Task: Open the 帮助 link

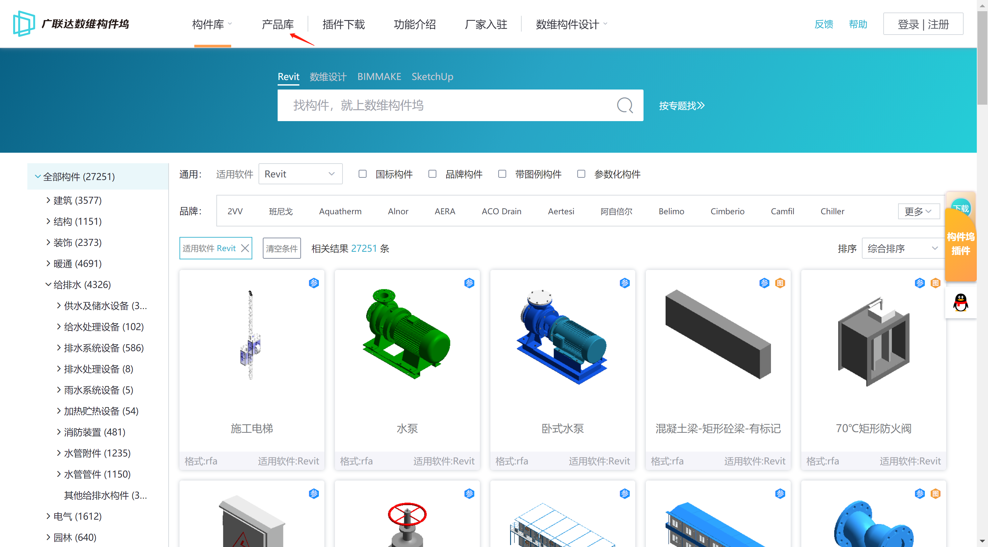Action: (x=858, y=24)
